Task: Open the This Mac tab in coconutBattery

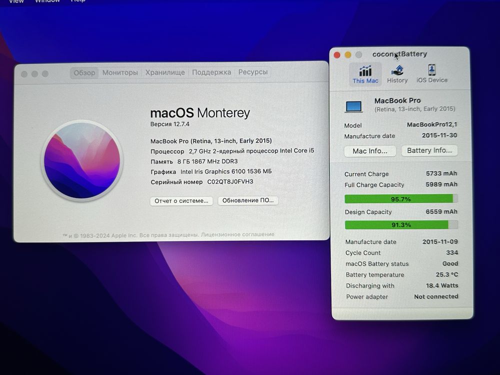Action: 365,74
